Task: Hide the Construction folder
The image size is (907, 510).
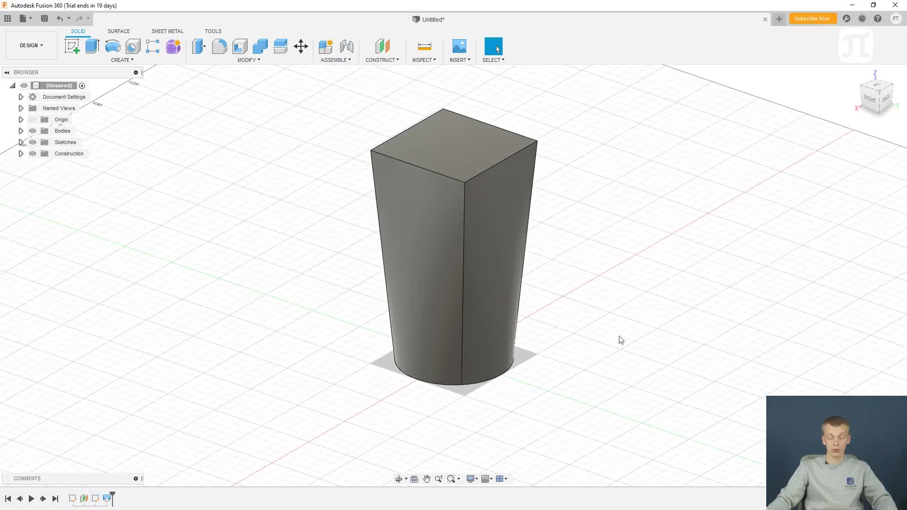Action: (33, 153)
